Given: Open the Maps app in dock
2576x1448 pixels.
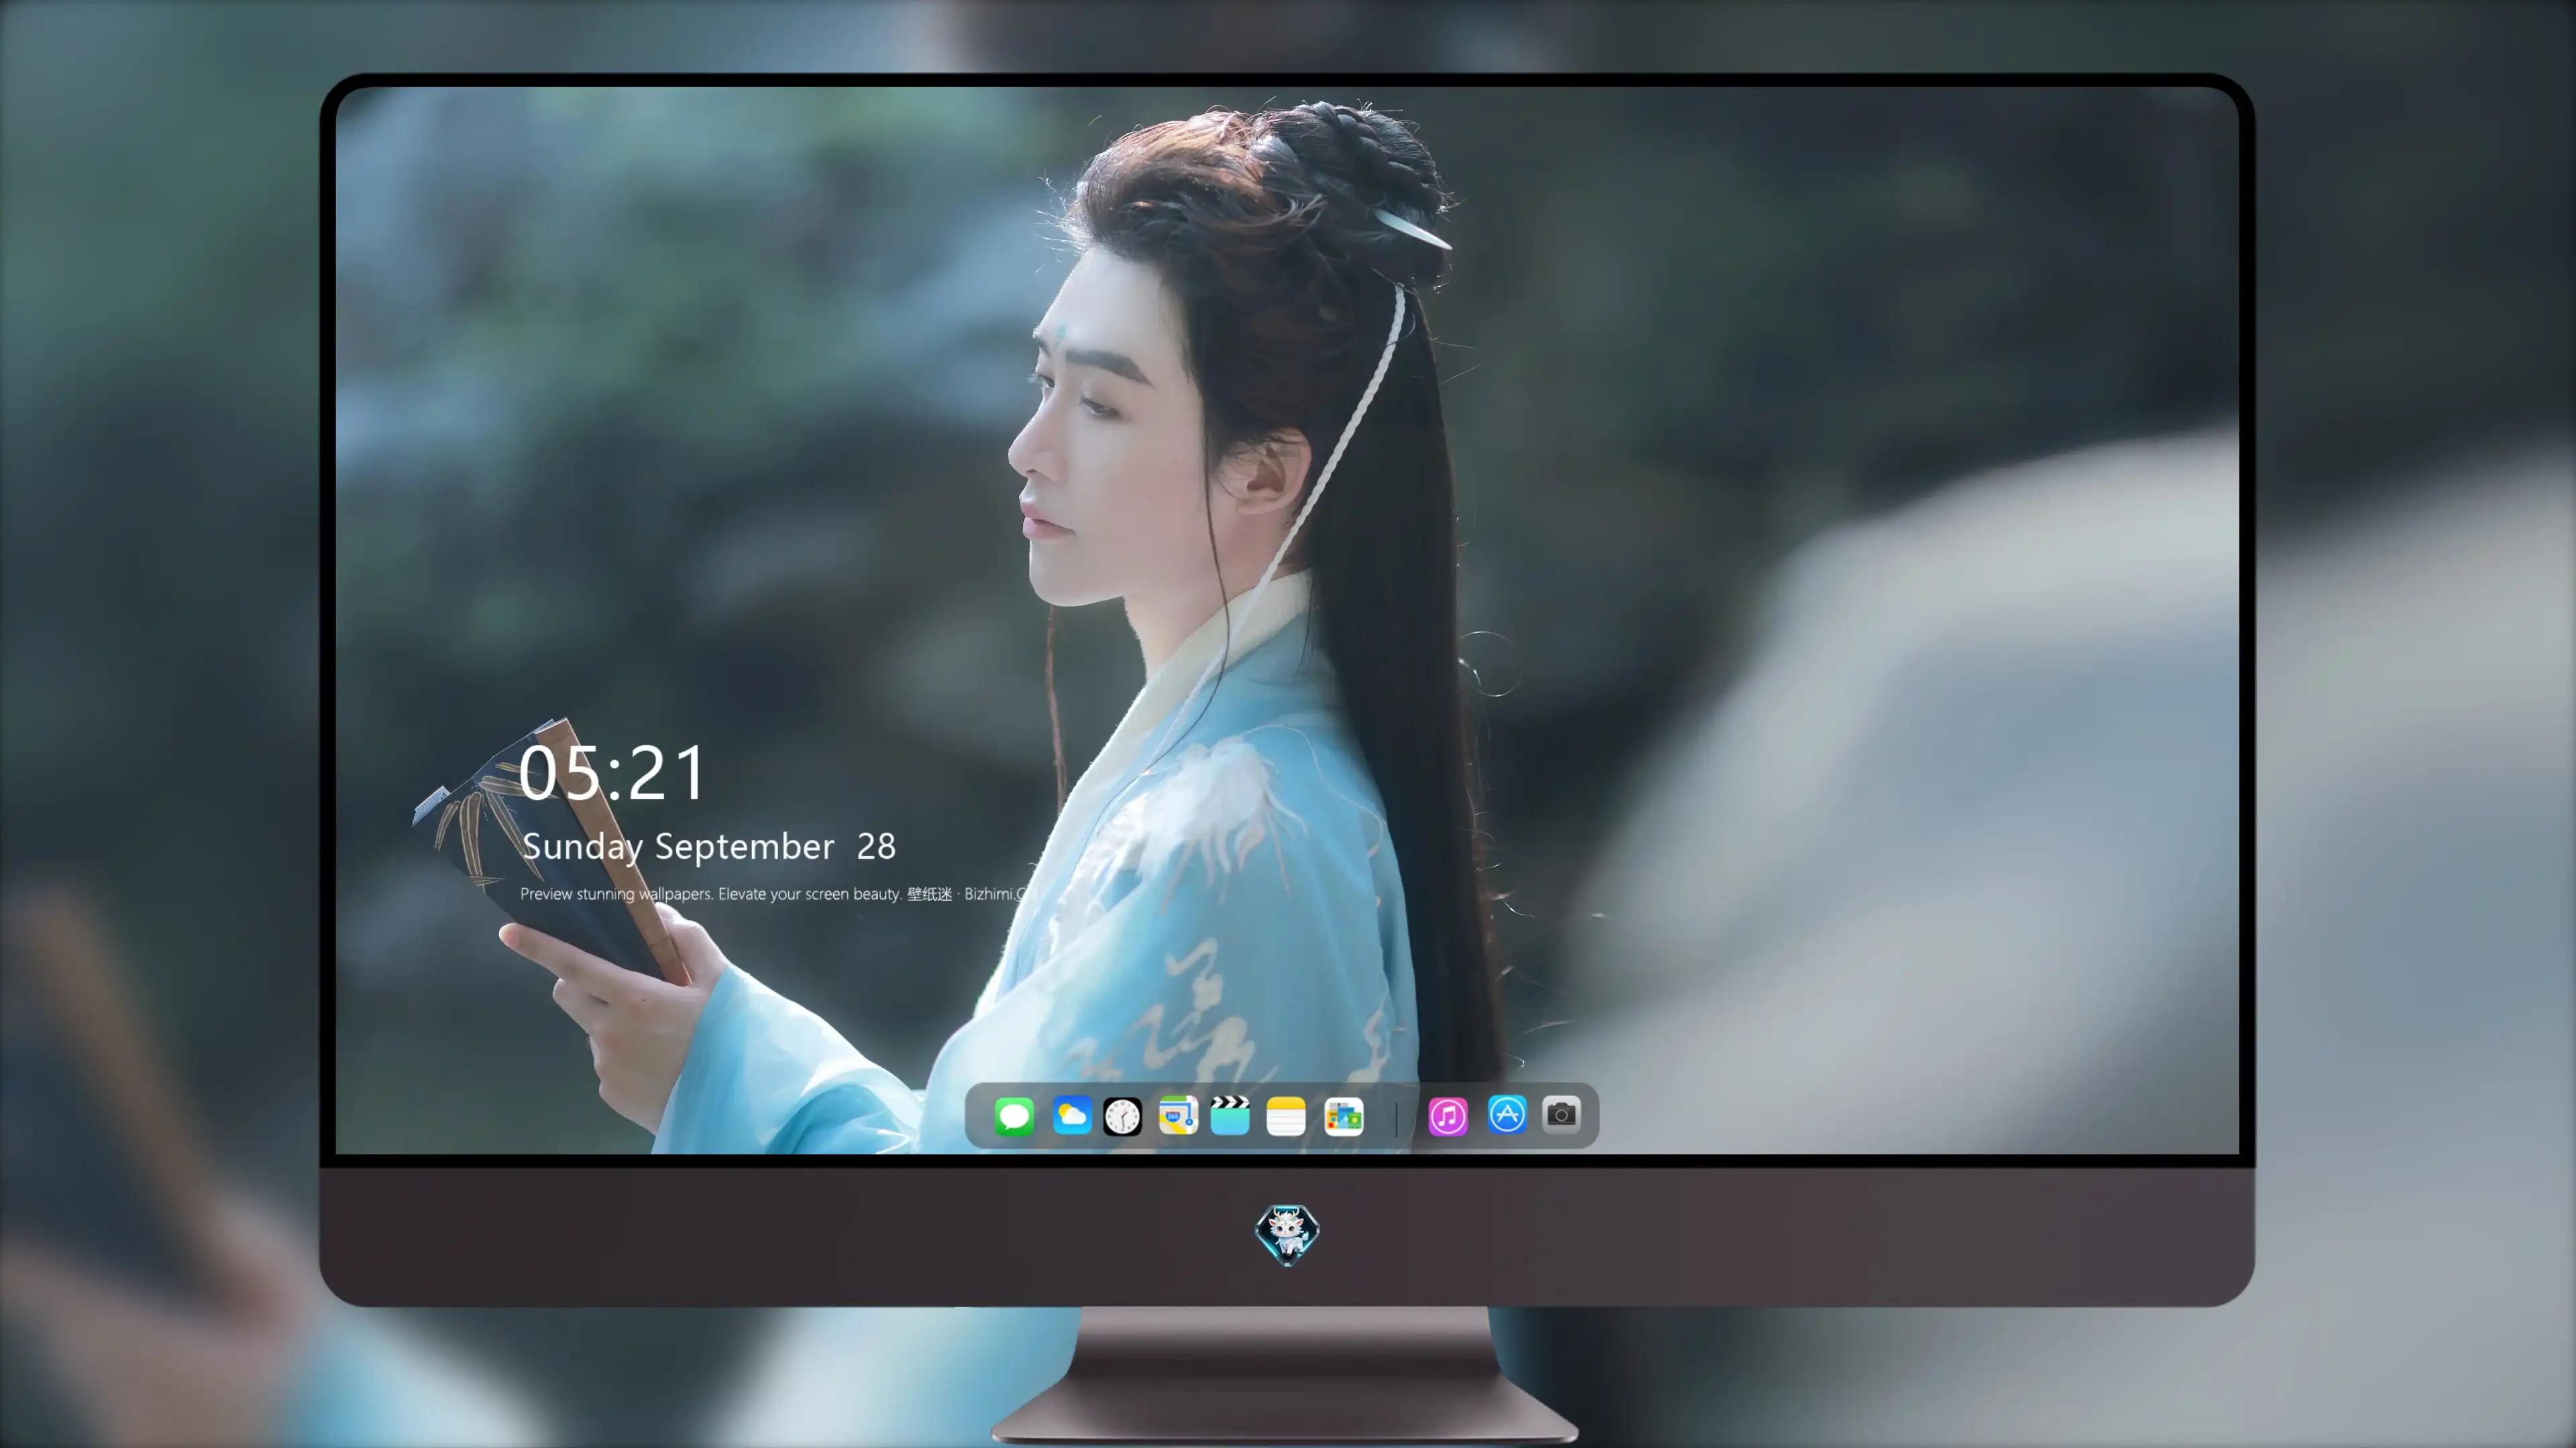Looking at the screenshot, I should click(x=1178, y=1115).
